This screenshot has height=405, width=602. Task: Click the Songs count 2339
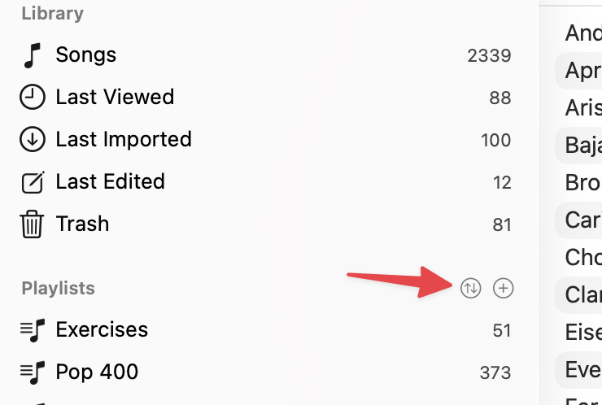coord(489,56)
